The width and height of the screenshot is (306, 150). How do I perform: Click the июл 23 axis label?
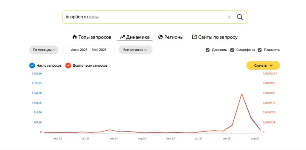(57, 138)
